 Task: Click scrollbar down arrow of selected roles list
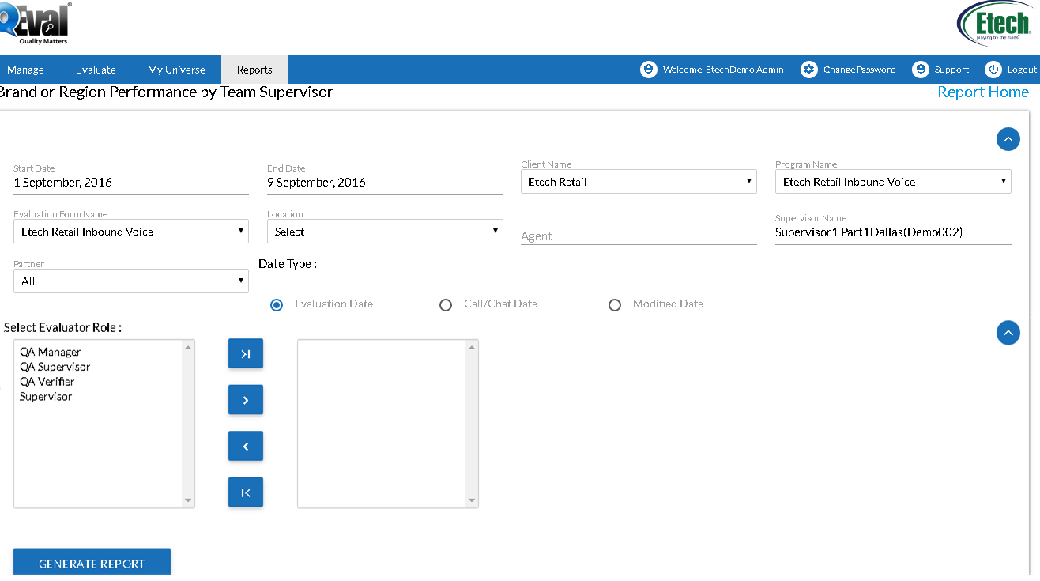[472, 500]
